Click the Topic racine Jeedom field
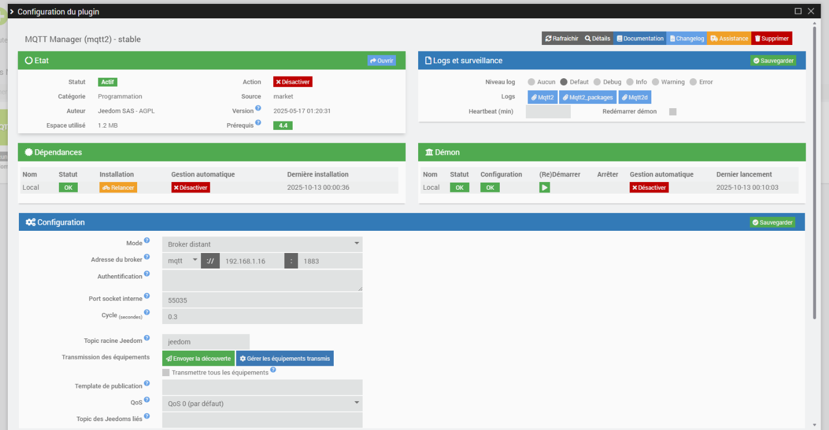This screenshot has height=430, width=829. [206, 342]
